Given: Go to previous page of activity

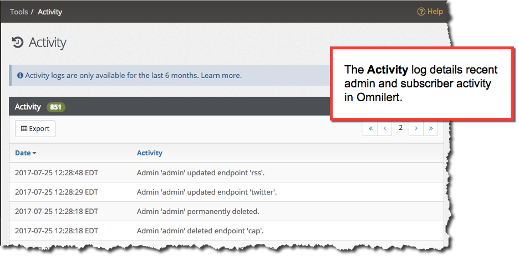Looking at the screenshot, I should 385,128.
